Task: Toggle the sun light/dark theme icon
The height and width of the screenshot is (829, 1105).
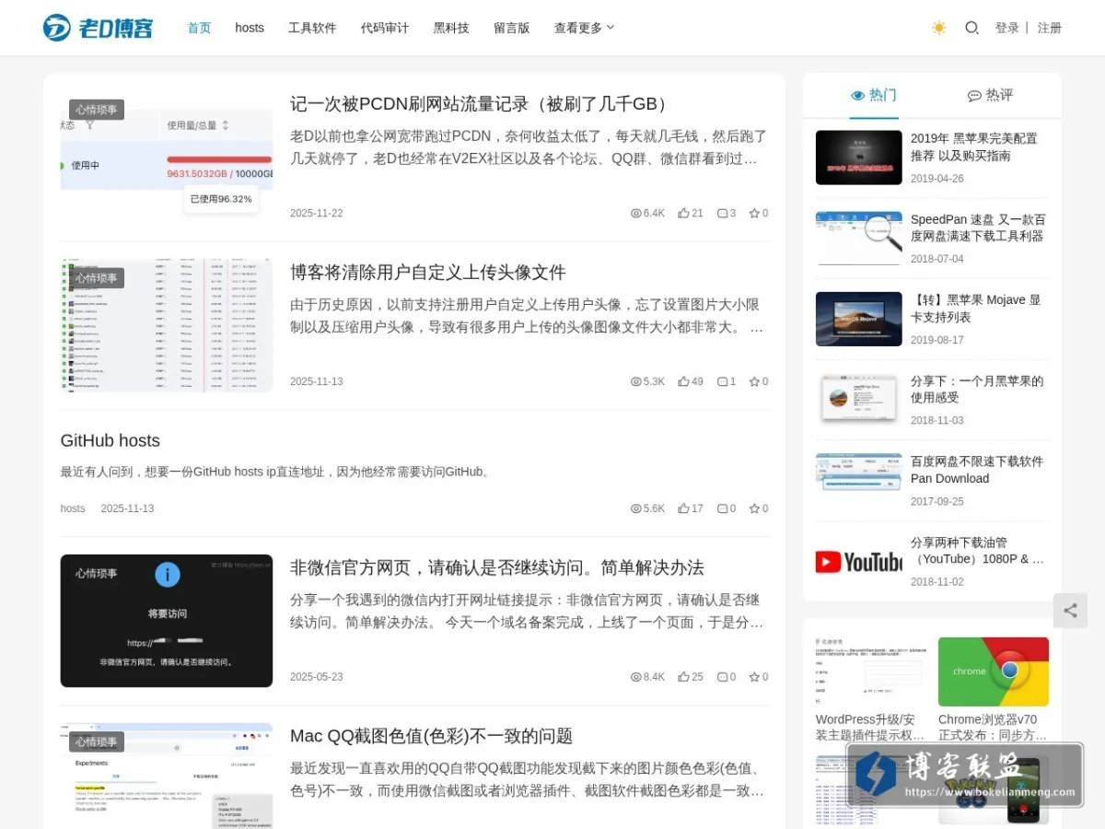Action: click(x=938, y=28)
